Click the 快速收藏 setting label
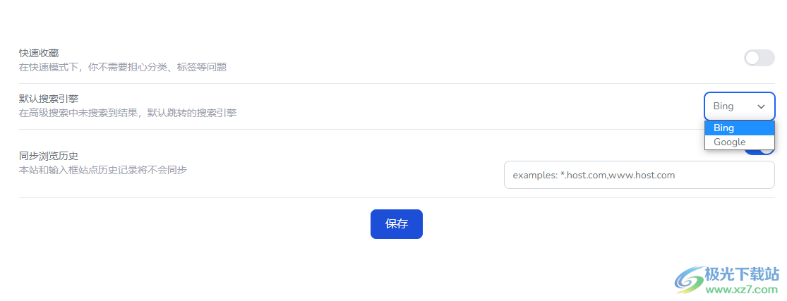This screenshot has width=787, height=301. click(39, 53)
